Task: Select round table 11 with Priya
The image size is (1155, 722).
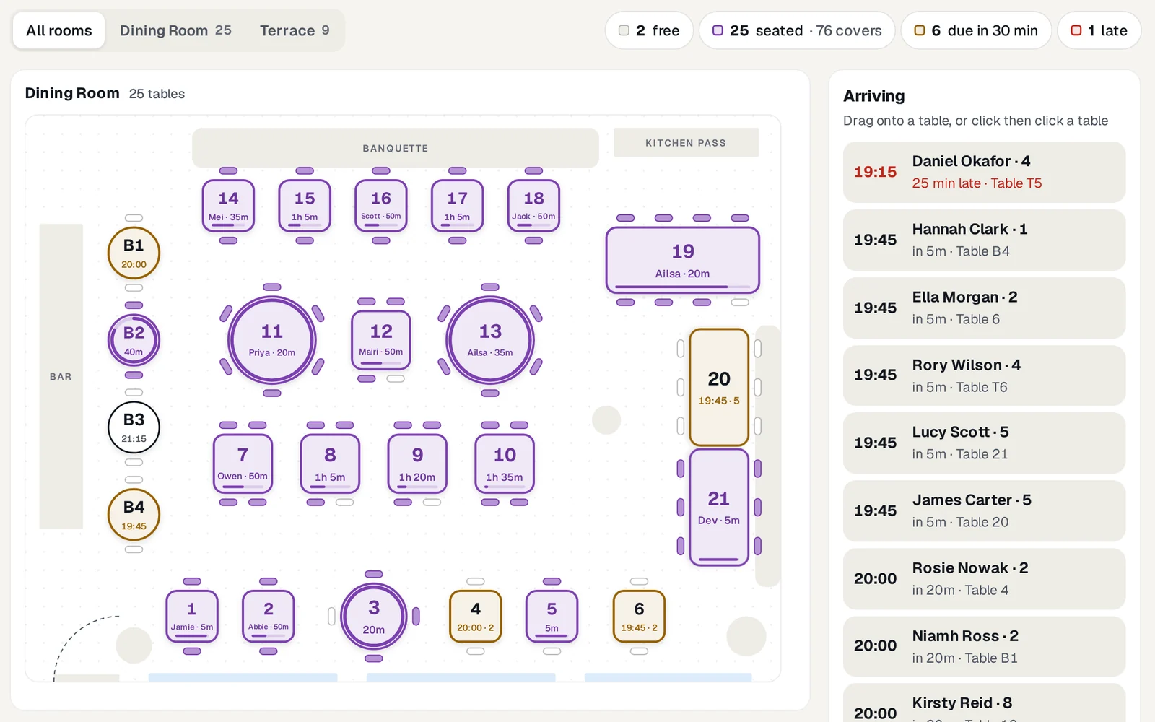Action: pos(272,340)
